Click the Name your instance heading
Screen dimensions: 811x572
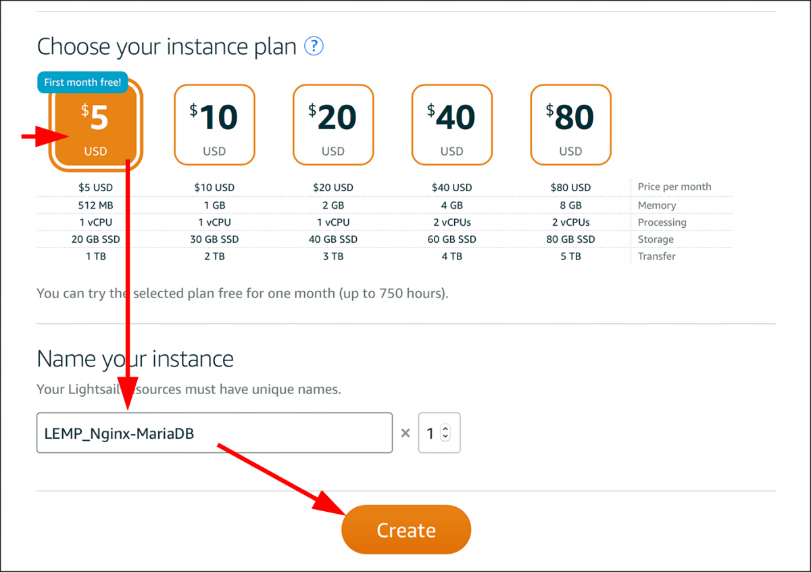pyautogui.click(x=135, y=359)
